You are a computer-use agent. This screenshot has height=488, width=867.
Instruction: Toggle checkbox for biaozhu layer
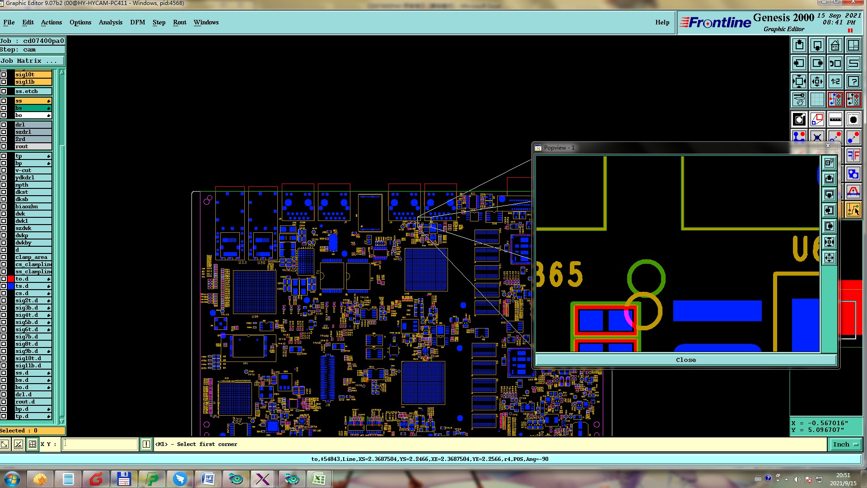(x=4, y=206)
